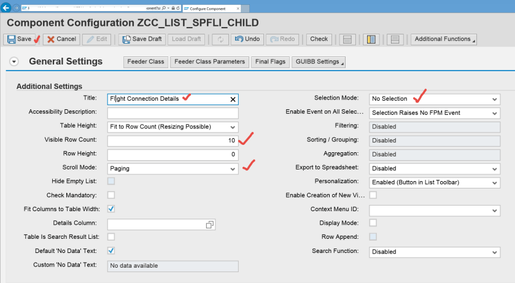Screen dimensions: 515x283
Task: Click the Save button in toolbar
Action: point(19,39)
